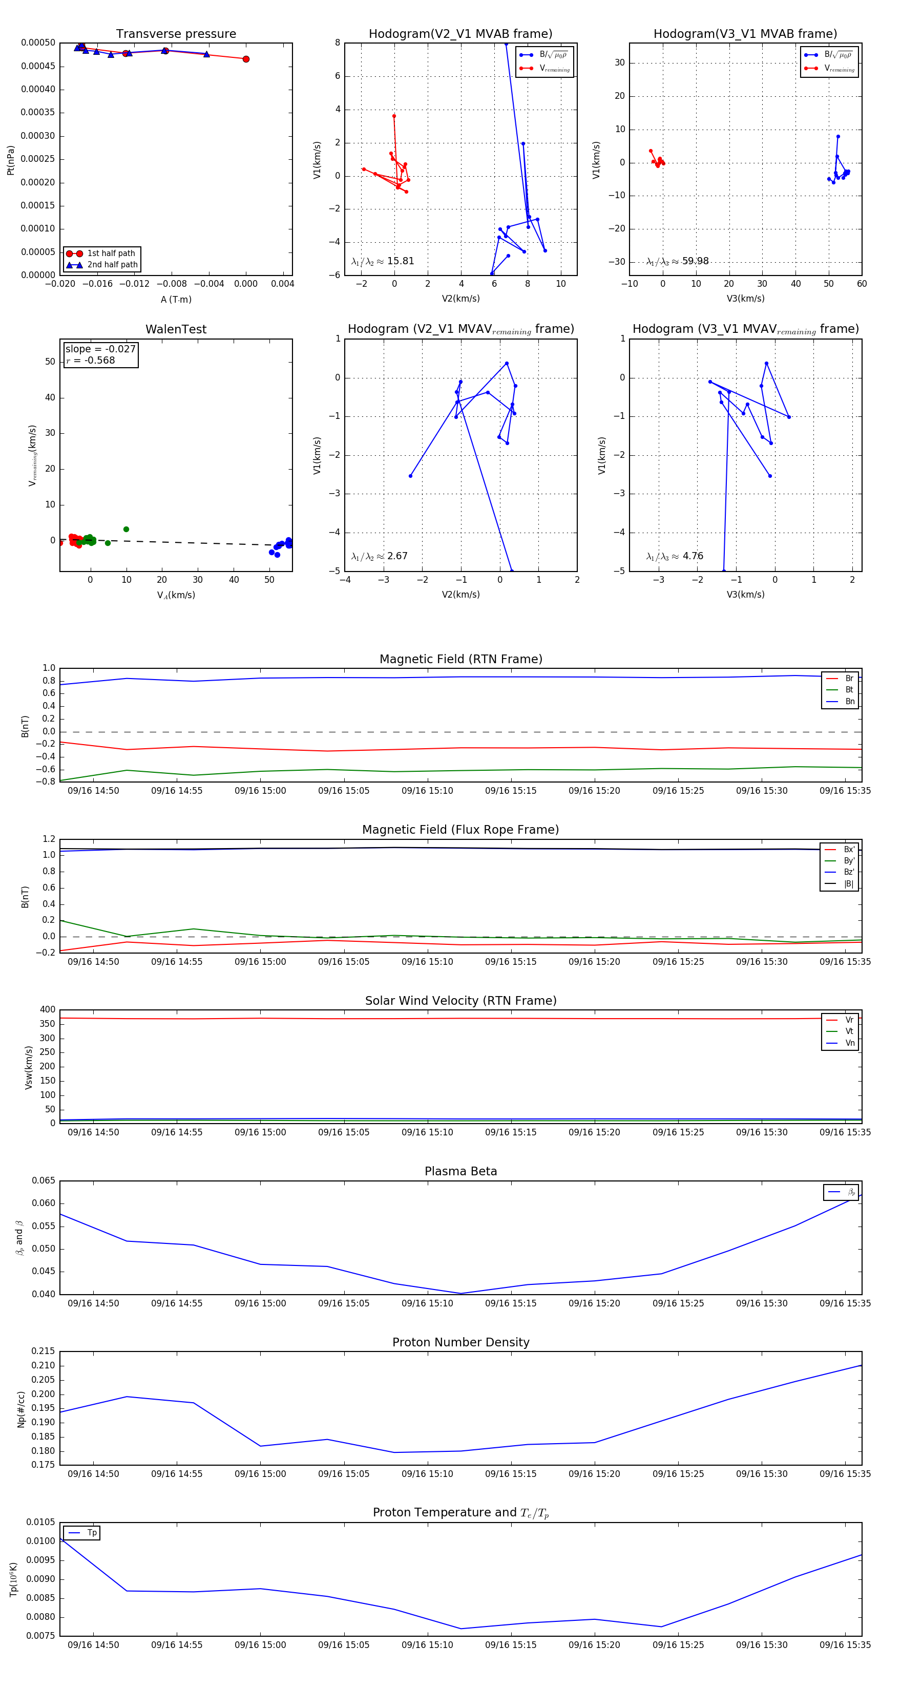Viewport: 922px width, 1690px height.
Task: Click the 'Hodogram (V3_V1 MVAV remaining frame)' title
Action: (745, 329)
